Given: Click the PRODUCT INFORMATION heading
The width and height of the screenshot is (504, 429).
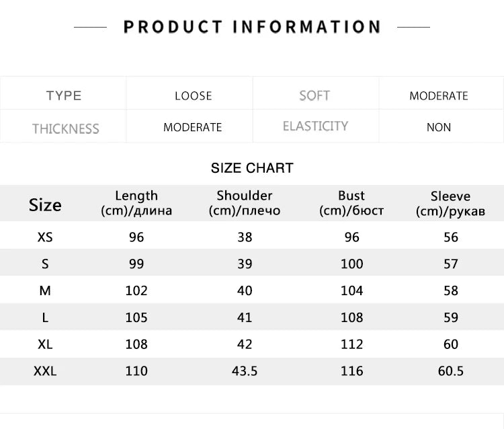Looking at the screenshot, I should click(x=252, y=27).
